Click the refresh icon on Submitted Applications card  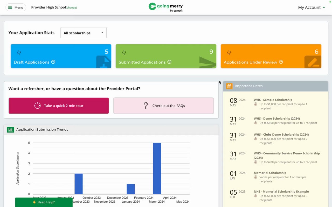124,53
